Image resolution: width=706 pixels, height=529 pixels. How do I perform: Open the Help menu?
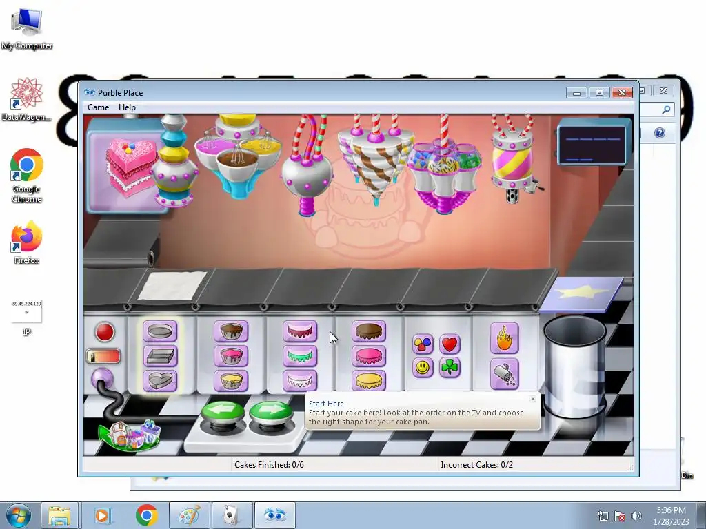click(127, 107)
